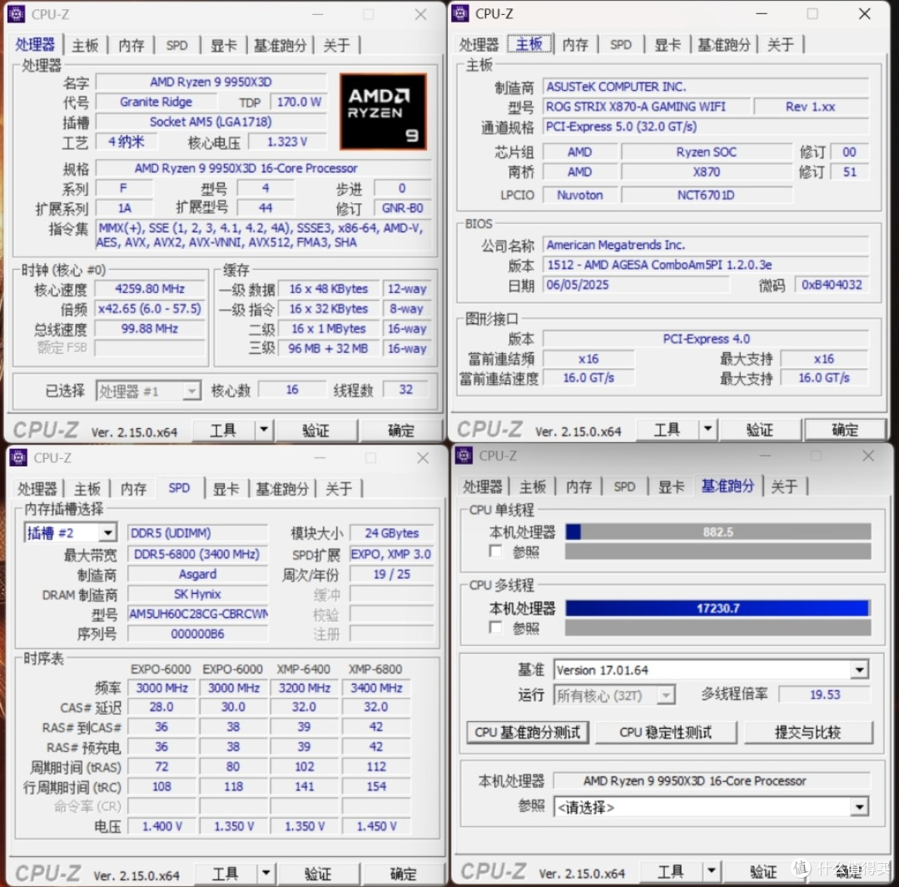Click the CPU-Z app icon in mainboard window title bar

[460, 13]
